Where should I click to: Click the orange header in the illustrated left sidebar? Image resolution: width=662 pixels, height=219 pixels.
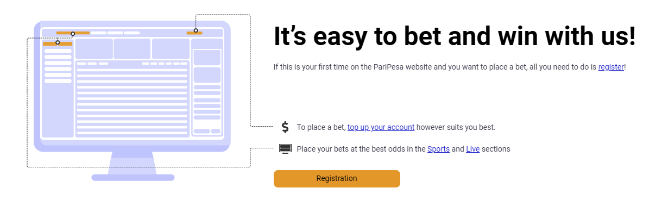tap(57, 43)
